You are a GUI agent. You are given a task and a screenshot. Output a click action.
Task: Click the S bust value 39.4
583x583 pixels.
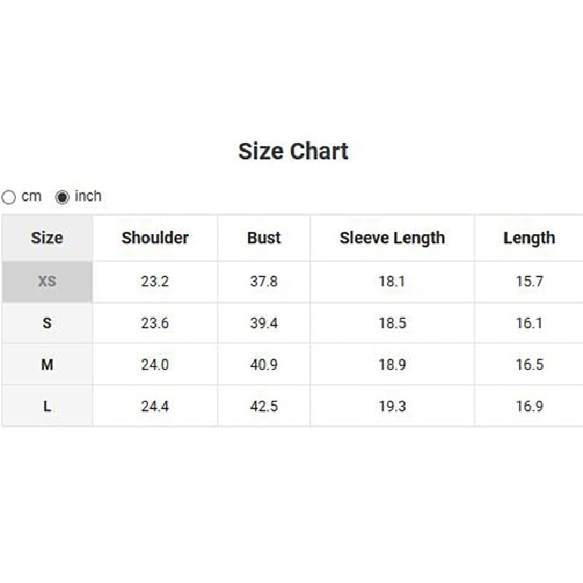[264, 323]
